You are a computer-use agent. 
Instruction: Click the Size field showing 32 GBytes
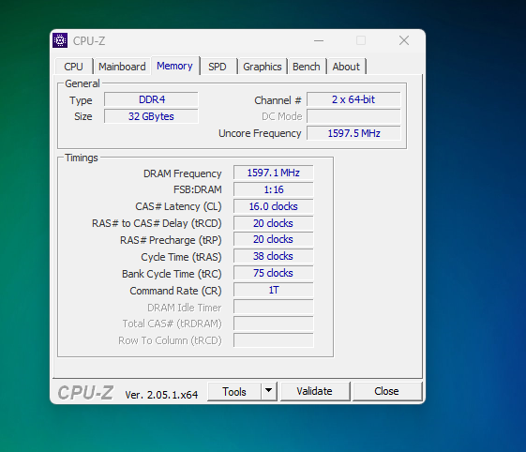tap(151, 116)
